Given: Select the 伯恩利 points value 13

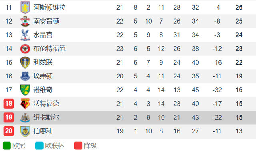Looking at the screenshot, I should (239, 131).
